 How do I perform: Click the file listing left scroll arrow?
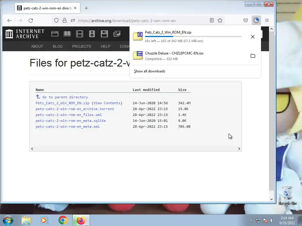tap(32, 149)
